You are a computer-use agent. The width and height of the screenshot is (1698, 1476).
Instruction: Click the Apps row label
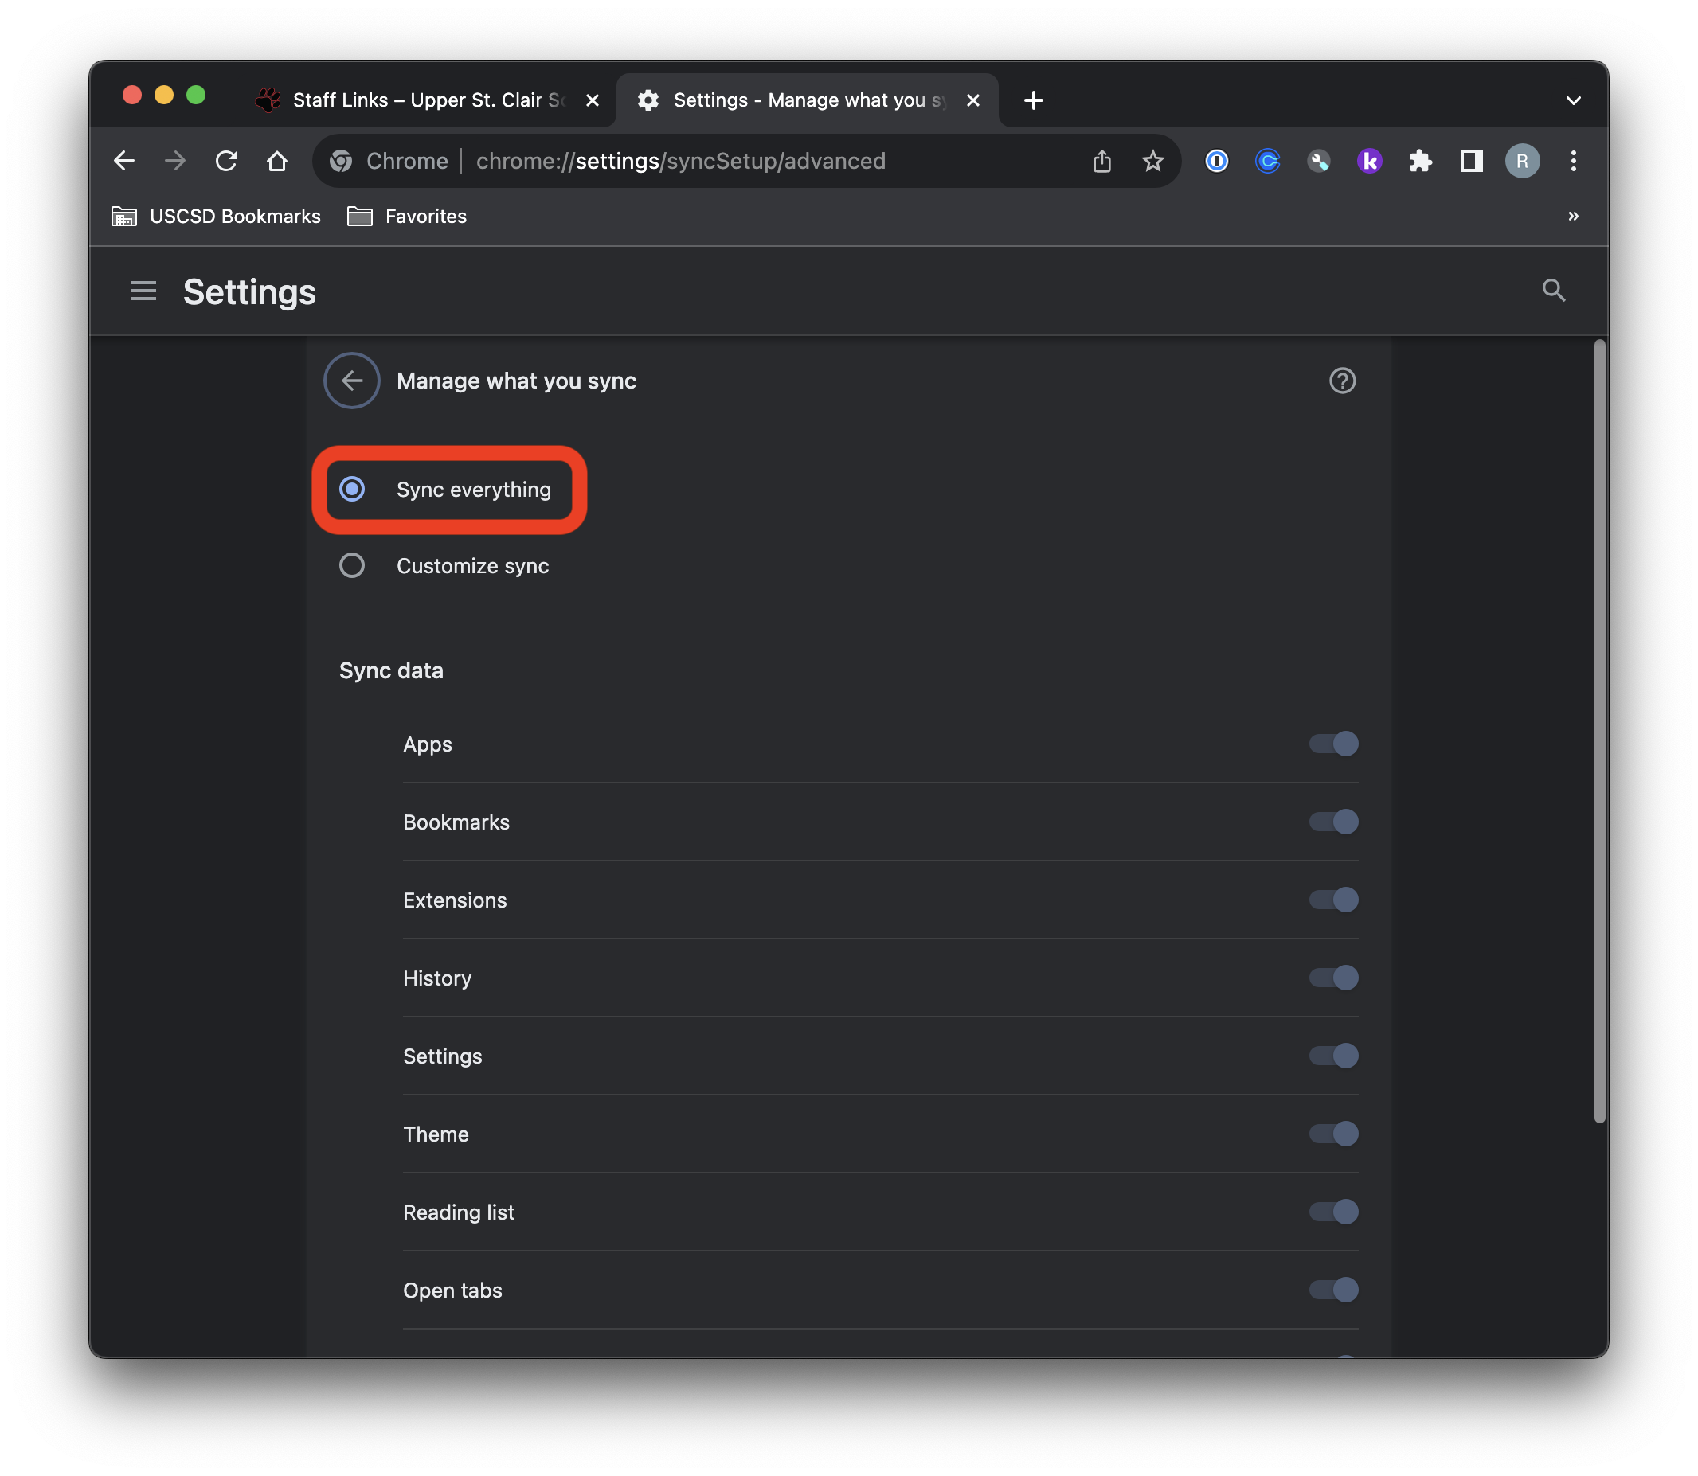coord(428,744)
